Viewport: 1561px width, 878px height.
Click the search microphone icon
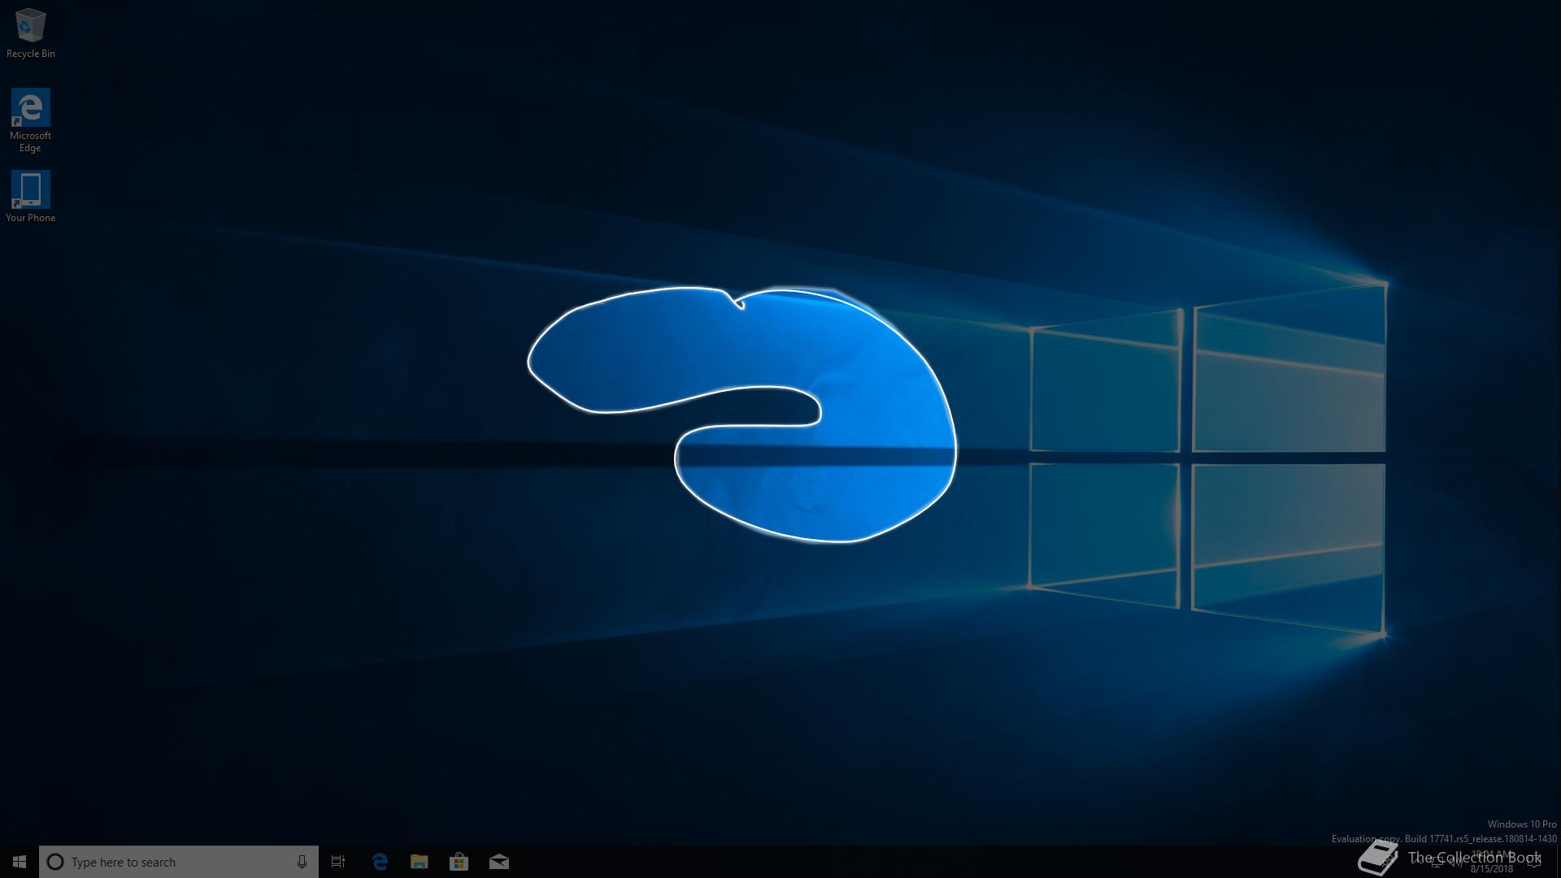tap(302, 862)
